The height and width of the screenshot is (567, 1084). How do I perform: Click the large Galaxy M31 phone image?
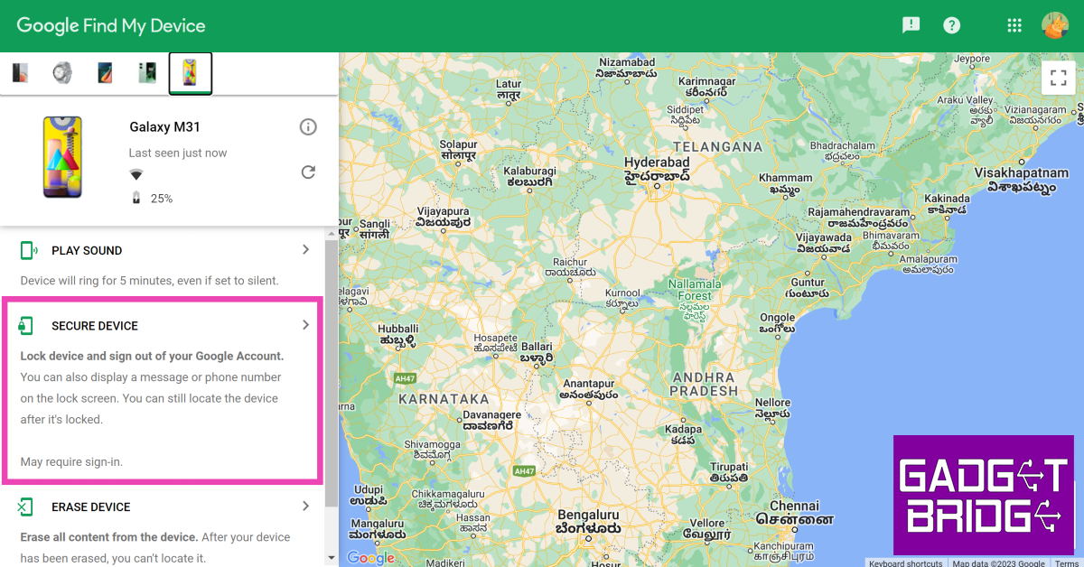pyautogui.click(x=62, y=157)
